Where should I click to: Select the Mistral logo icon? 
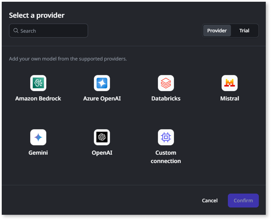230,83
